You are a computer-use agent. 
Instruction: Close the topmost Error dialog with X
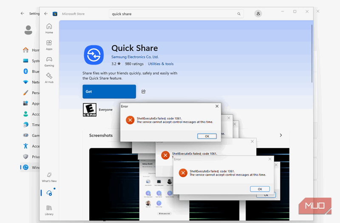217,106
